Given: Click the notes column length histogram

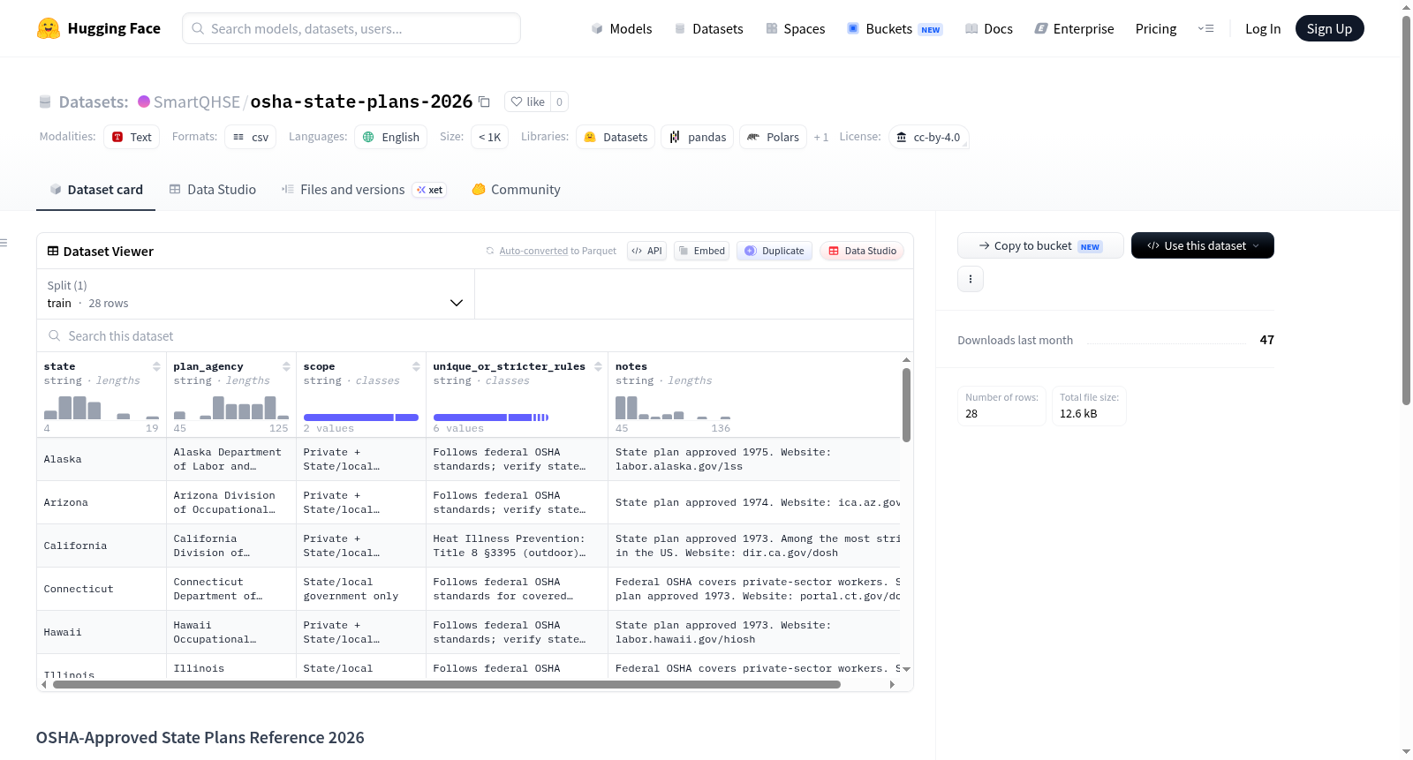Looking at the screenshot, I should 673,407.
